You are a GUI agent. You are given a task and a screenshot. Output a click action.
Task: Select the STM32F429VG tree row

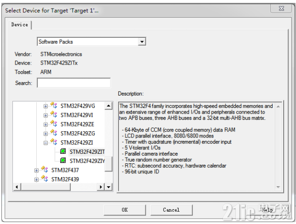78,106
